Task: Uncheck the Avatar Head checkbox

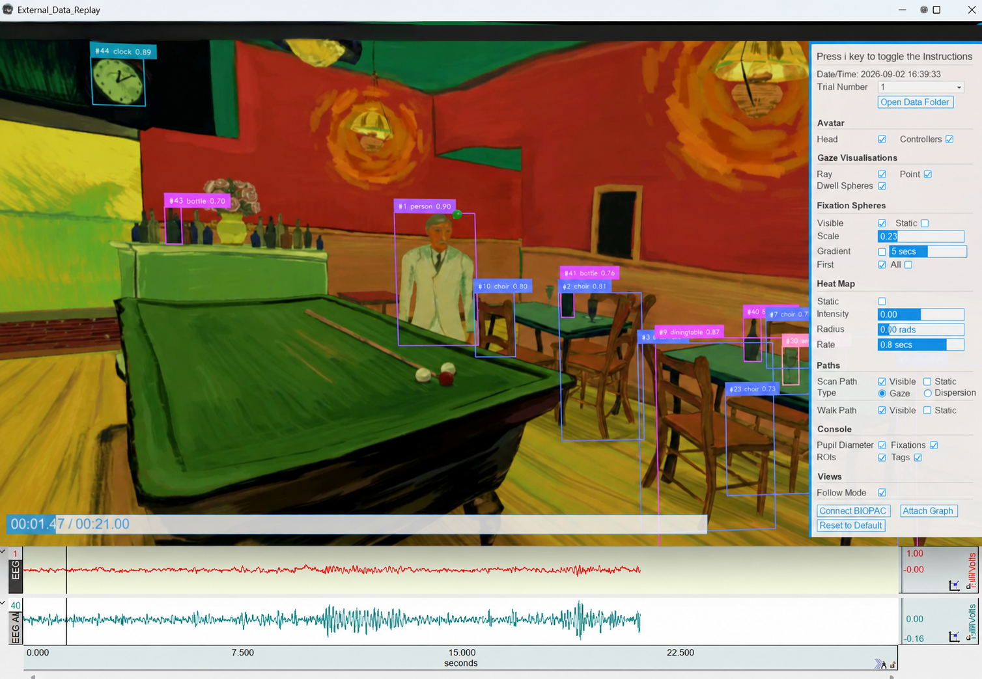Action: click(x=882, y=139)
